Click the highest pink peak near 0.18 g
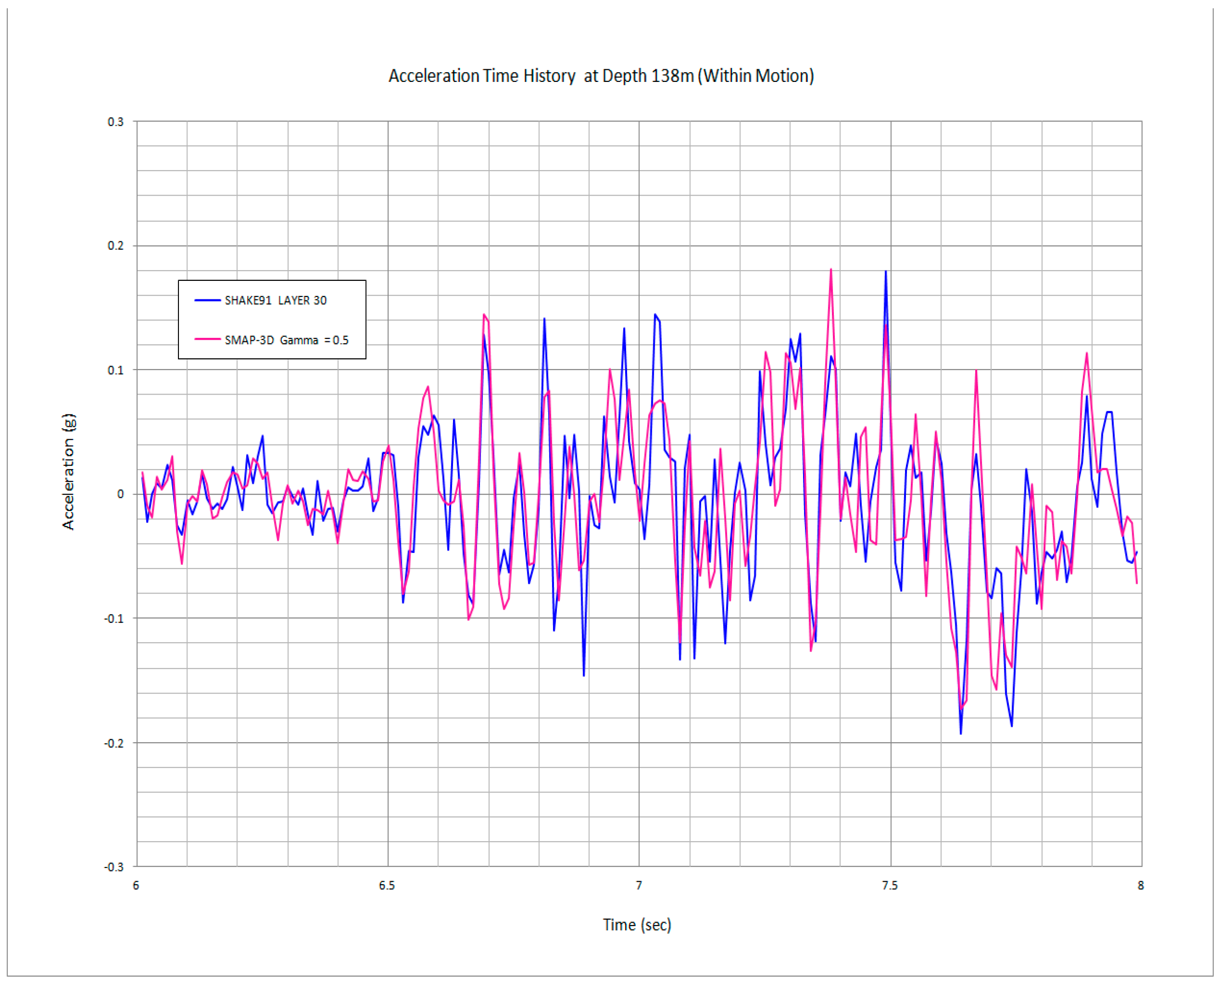 831,270
